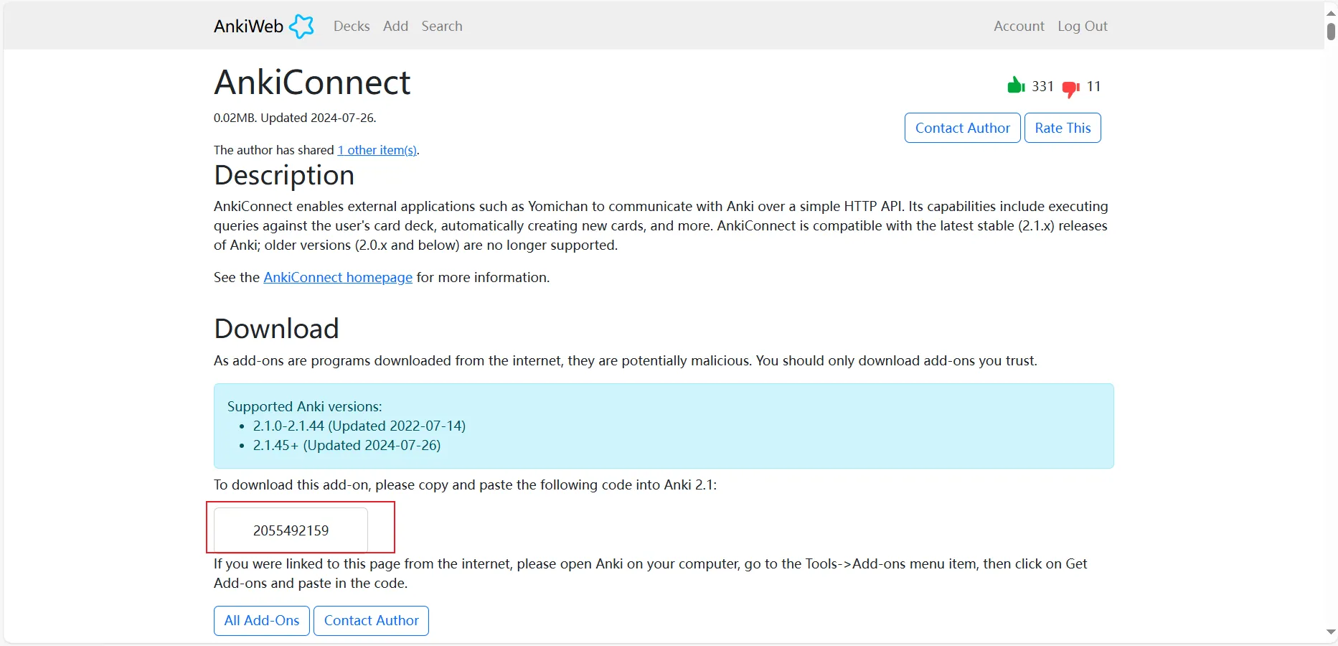Viewport: 1338px width, 646px height.
Task: Select Log Out in the header
Action: [x=1083, y=26]
